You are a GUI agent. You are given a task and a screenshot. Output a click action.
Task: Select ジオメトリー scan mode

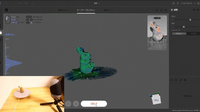click(179, 34)
